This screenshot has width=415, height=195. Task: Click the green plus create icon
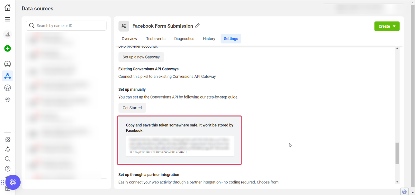point(8,49)
